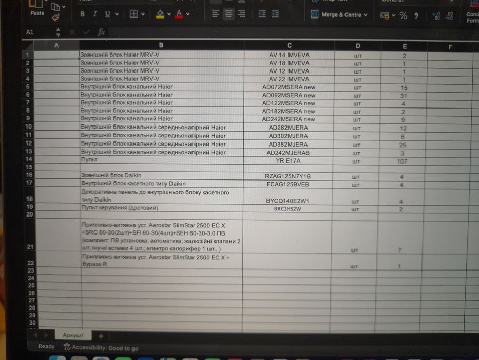Click cell Зовнішній блок Daikin
The width and height of the screenshot is (479, 360).
pos(162,175)
